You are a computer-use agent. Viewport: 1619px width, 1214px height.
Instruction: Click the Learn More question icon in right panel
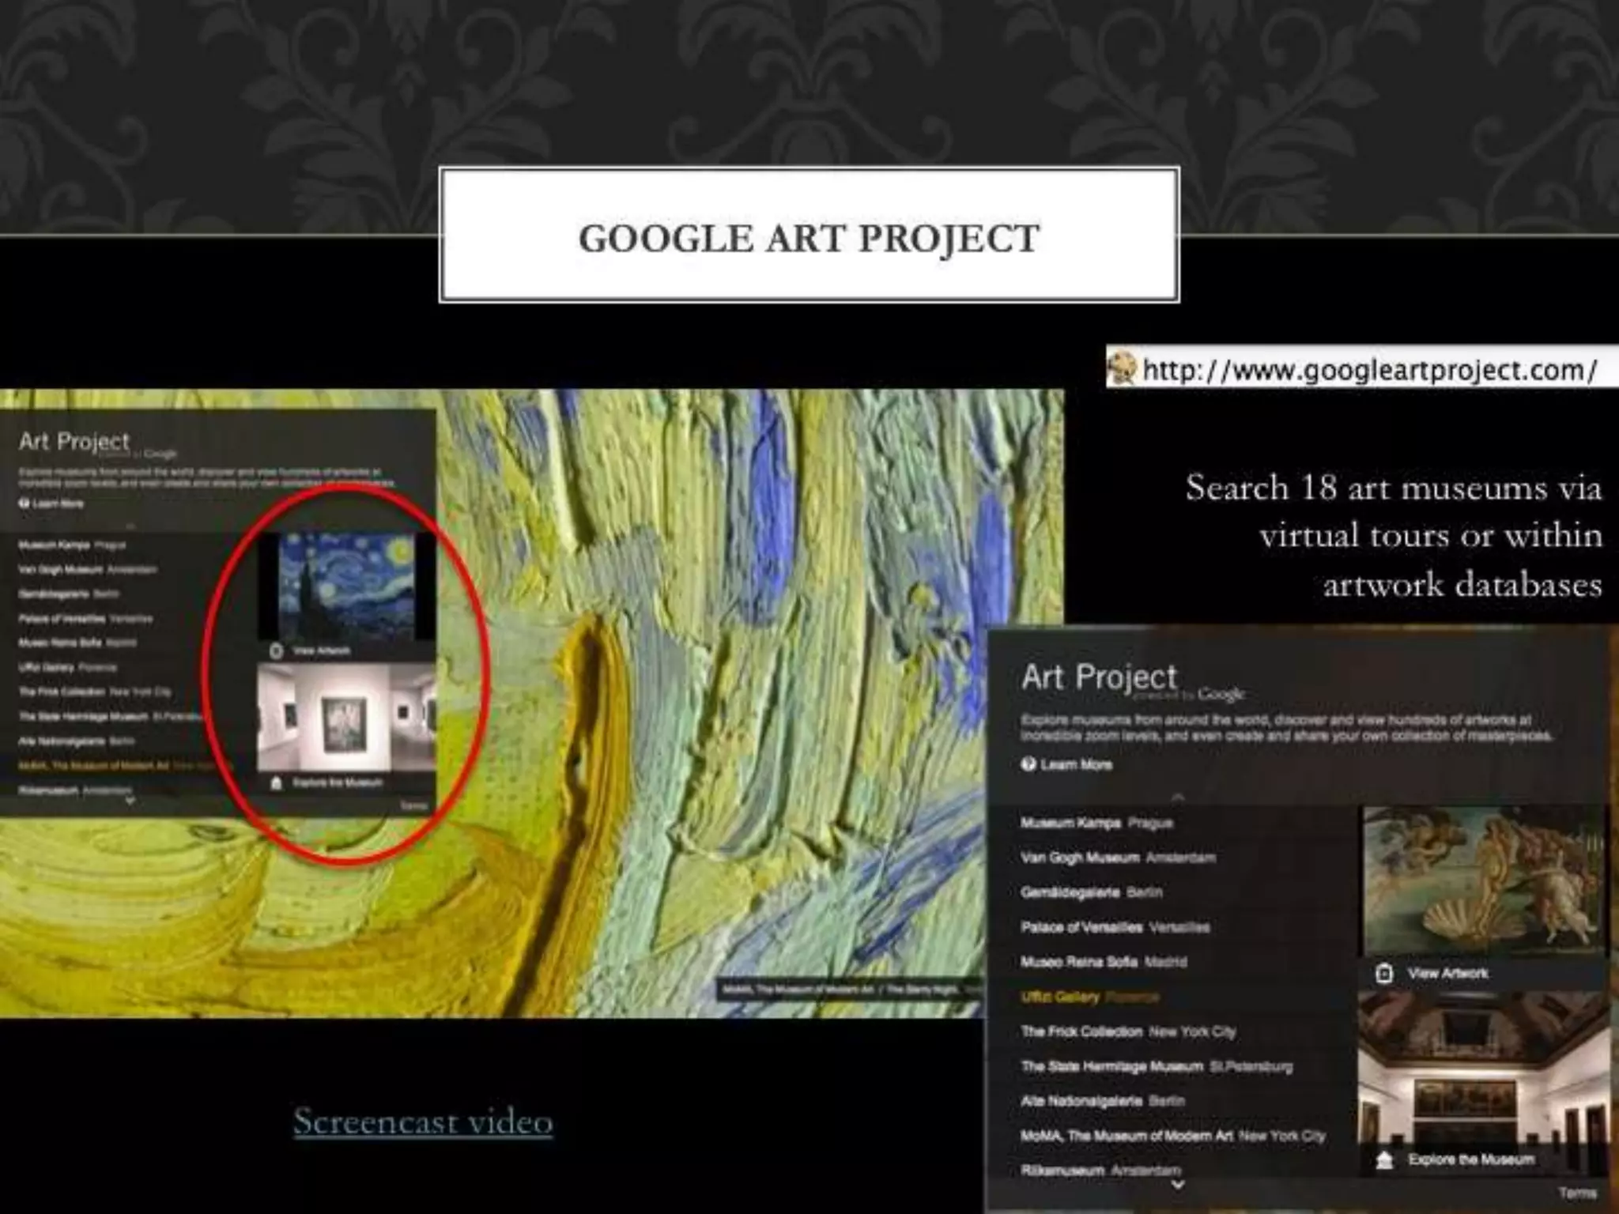pos(1028,763)
